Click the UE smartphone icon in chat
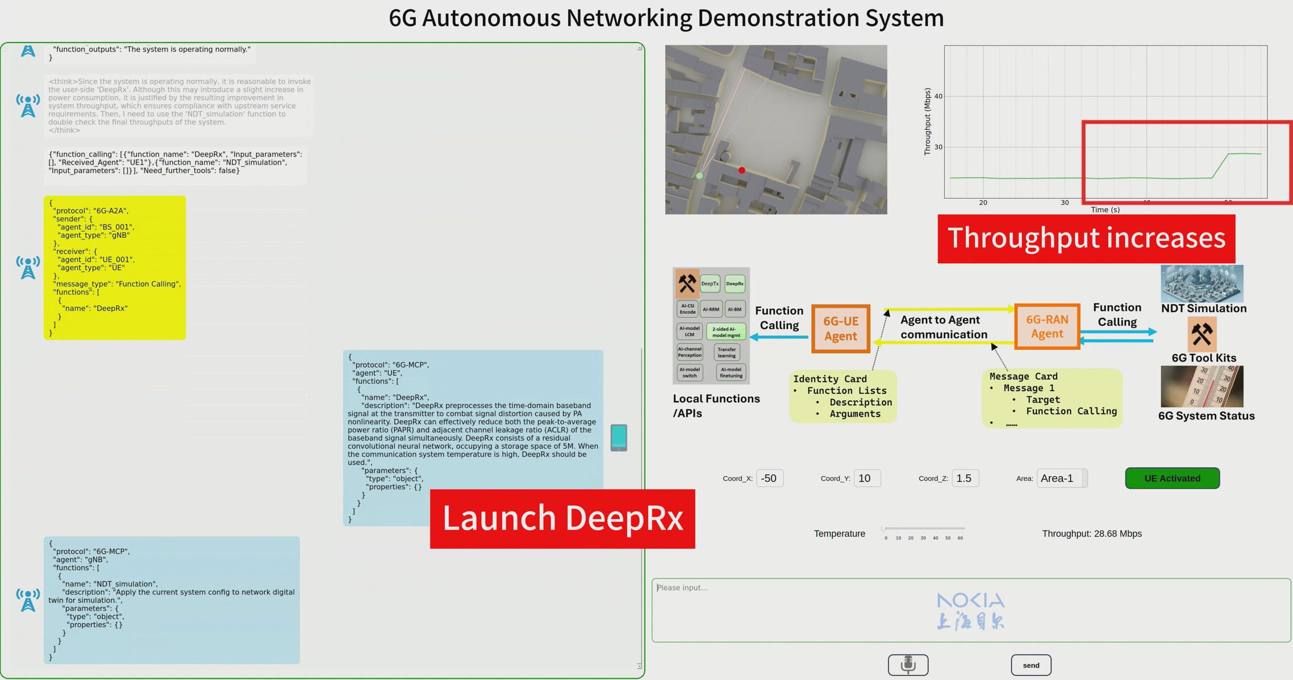 (x=619, y=438)
